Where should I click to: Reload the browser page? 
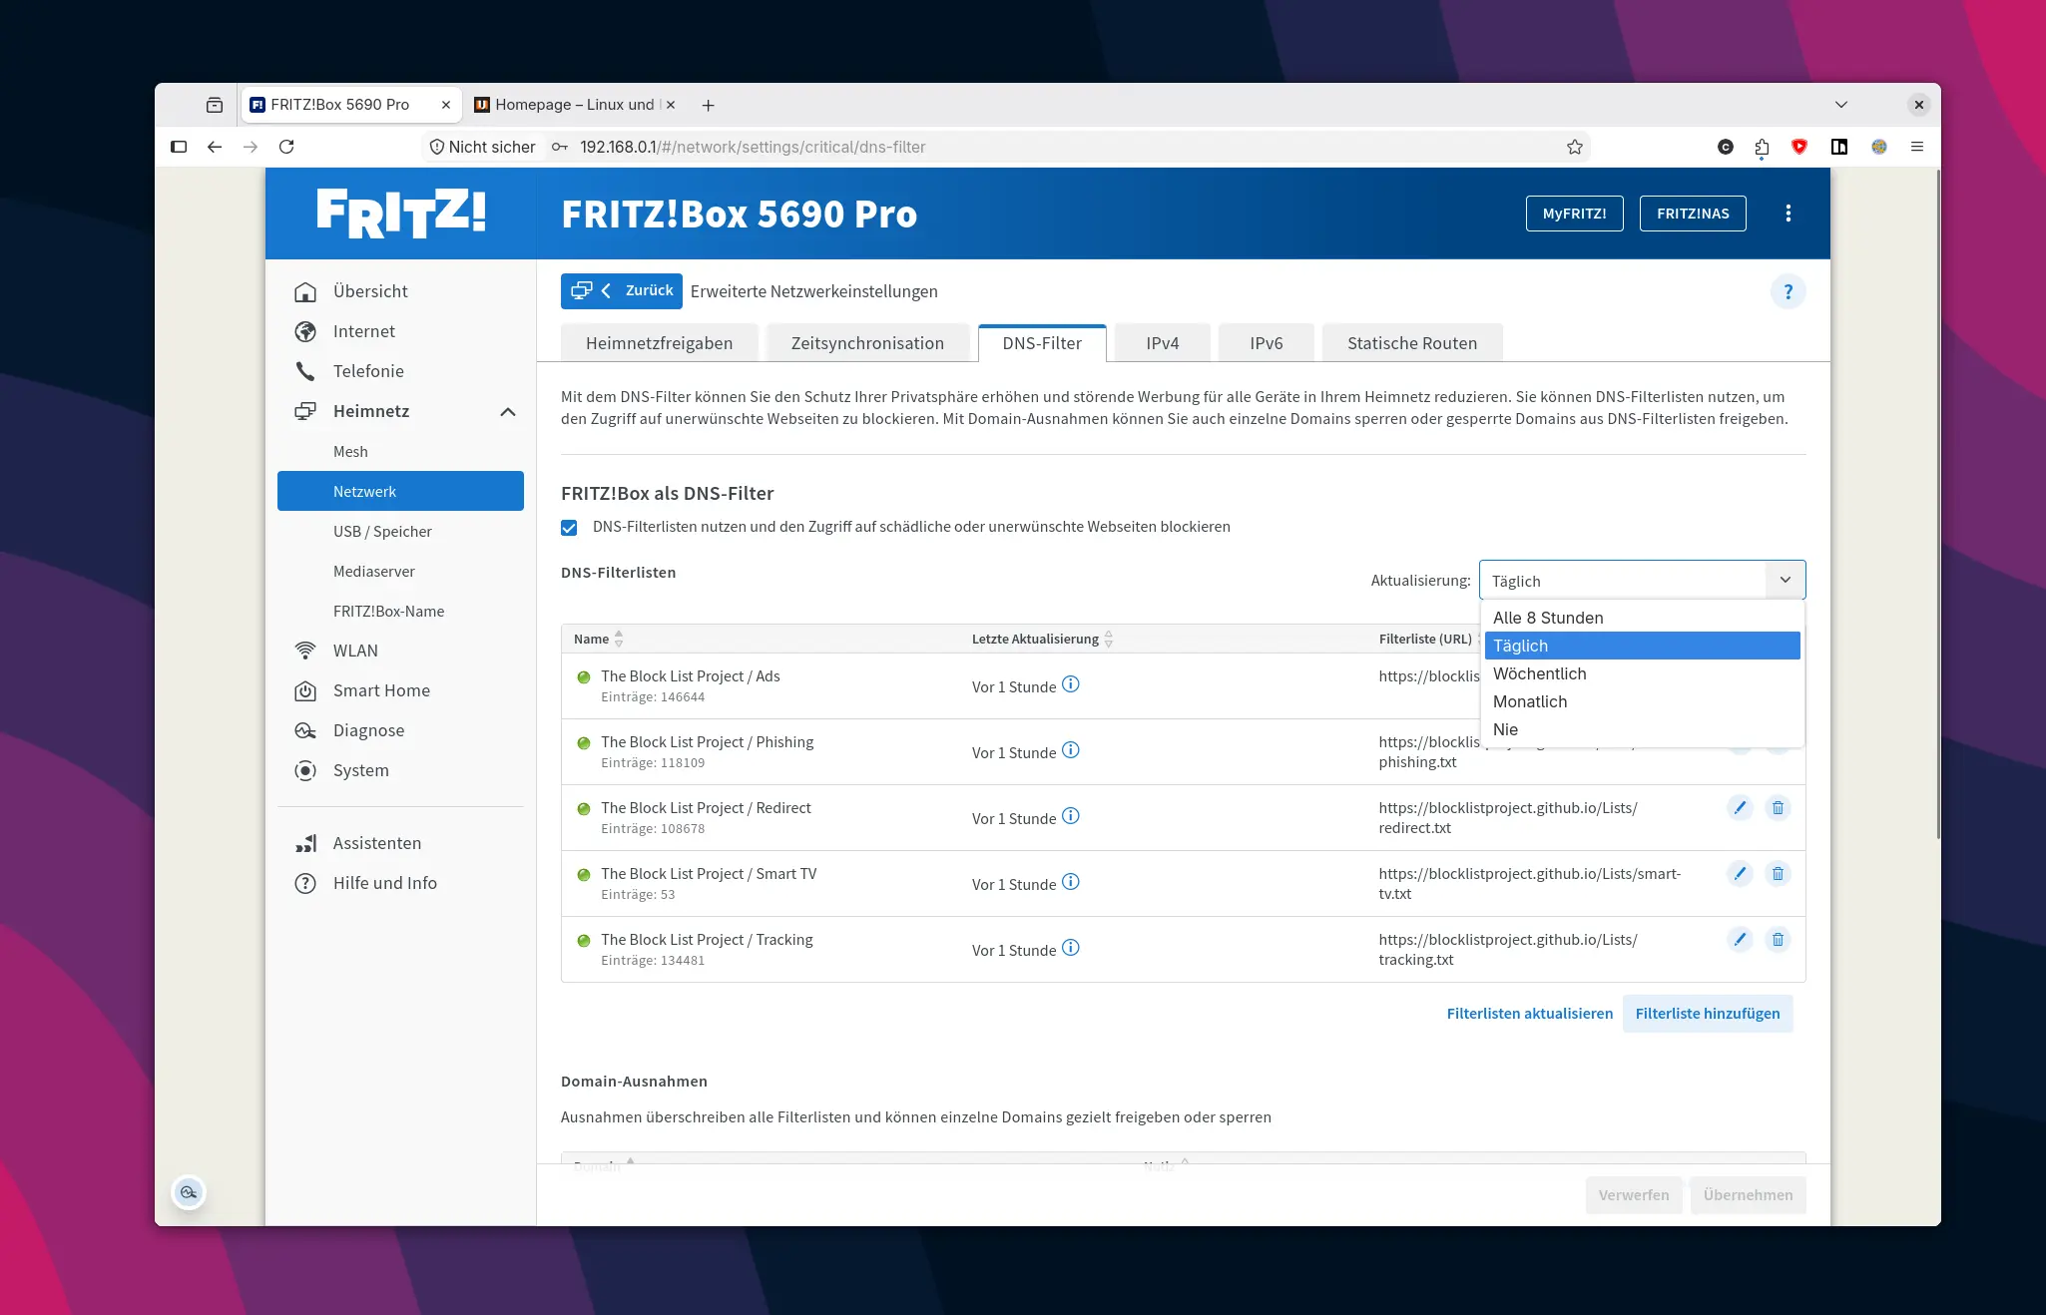coord(286,147)
